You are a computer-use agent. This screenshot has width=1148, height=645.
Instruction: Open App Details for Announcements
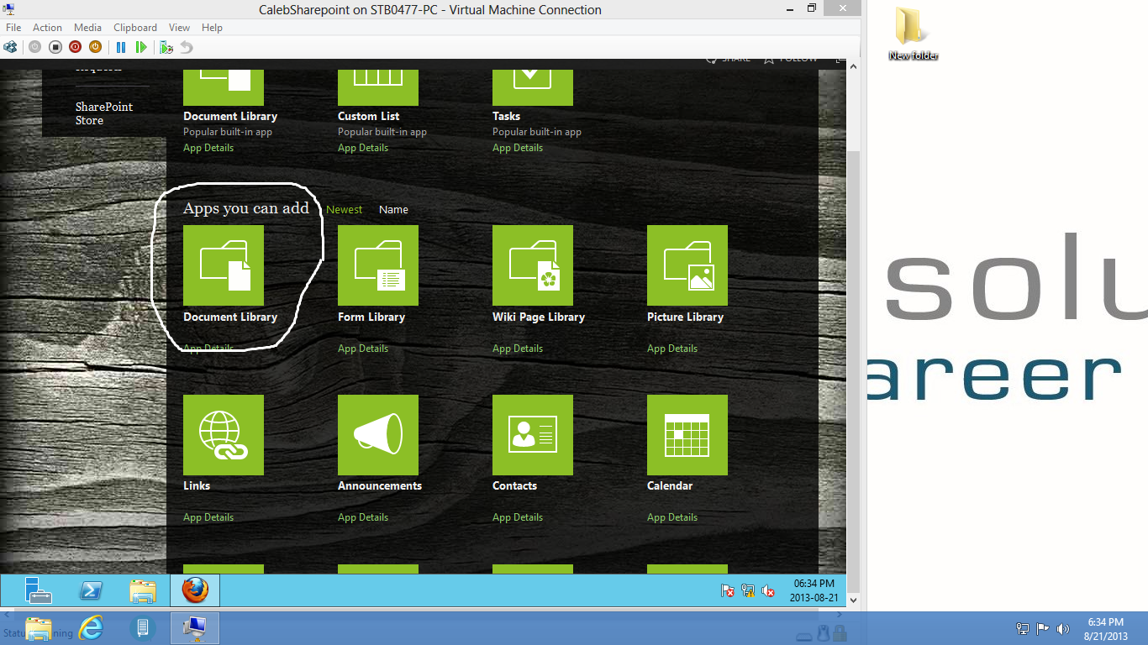(x=363, y=517)
